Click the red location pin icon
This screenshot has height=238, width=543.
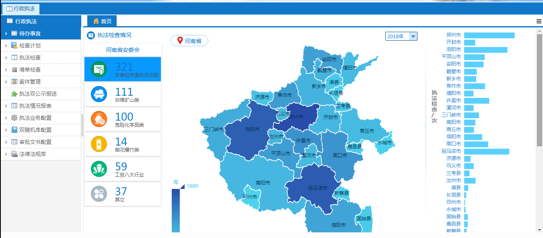pyautogui.click(x=180, y=41)
